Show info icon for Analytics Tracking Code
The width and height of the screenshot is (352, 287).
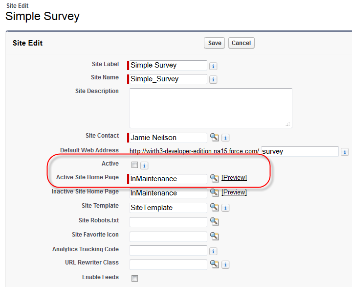[213, 251]
